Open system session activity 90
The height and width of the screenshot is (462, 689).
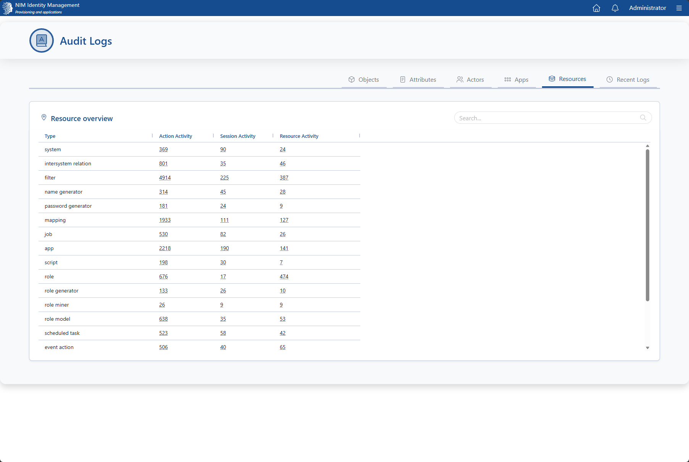pyautogui.click(x=223, y=149)
